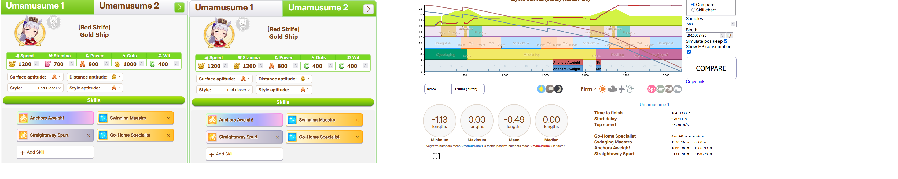Remove Go-Home Specialist in the Stamina 700 panel

coord(168,135)
